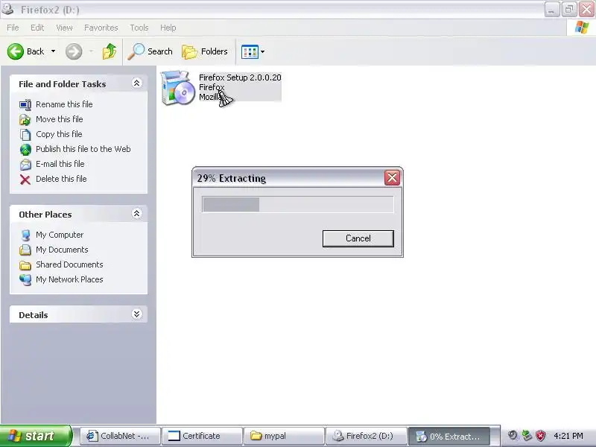Click the Copy this file icon
This screenshot has height=447, width=596.
point(25,134)
